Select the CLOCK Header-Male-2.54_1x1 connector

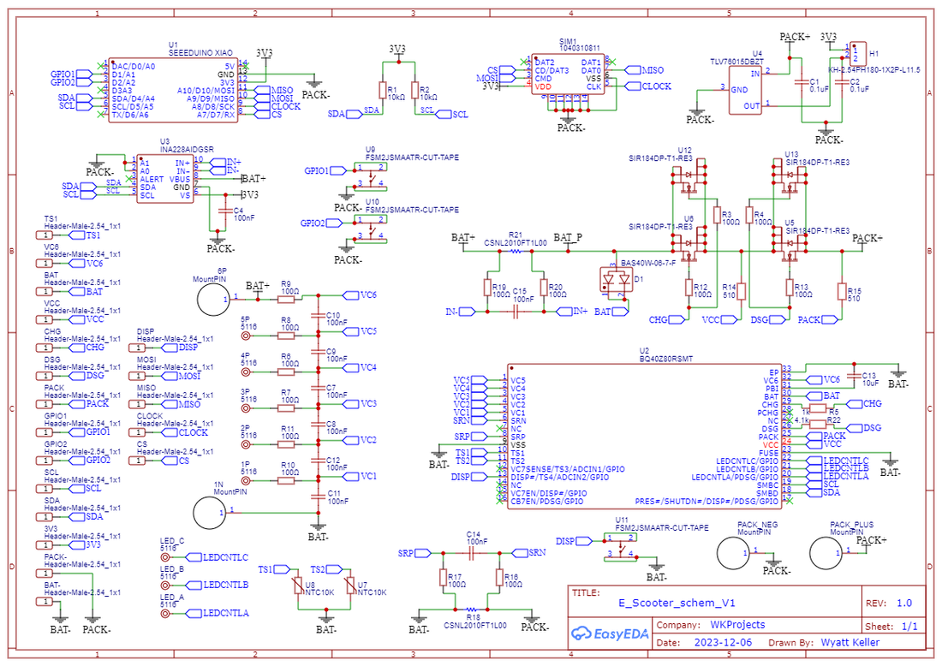[137, 432]
